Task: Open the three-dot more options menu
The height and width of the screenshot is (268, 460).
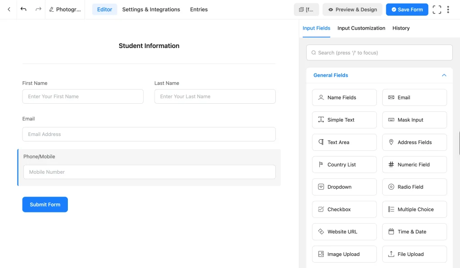Action: coord(448,10)
